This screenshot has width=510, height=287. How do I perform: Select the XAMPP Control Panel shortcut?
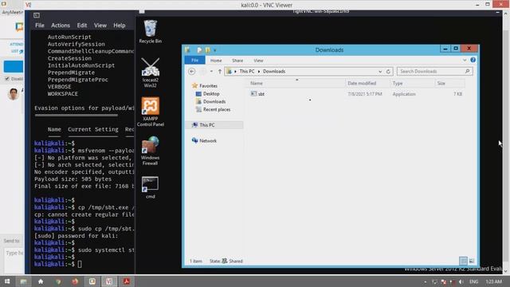point(151,112)
